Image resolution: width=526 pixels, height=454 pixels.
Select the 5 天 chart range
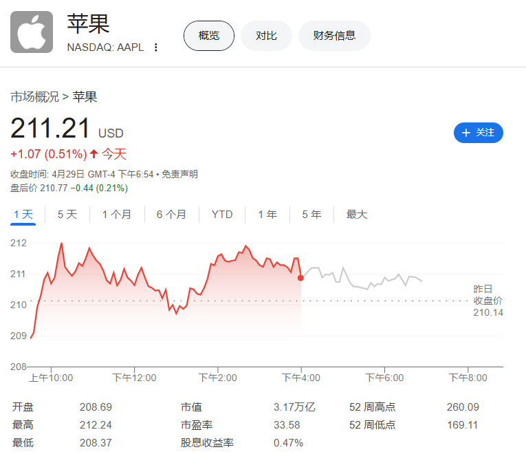tap(67, 214)
